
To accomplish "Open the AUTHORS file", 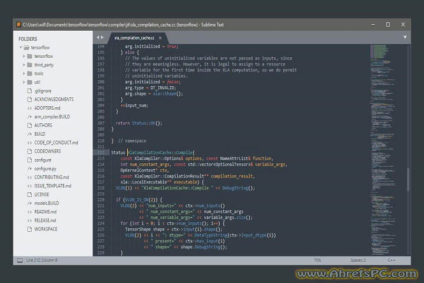I will [43, 125].
